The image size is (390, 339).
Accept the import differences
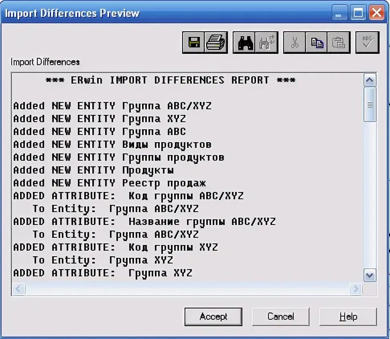(x=213, y=317)
